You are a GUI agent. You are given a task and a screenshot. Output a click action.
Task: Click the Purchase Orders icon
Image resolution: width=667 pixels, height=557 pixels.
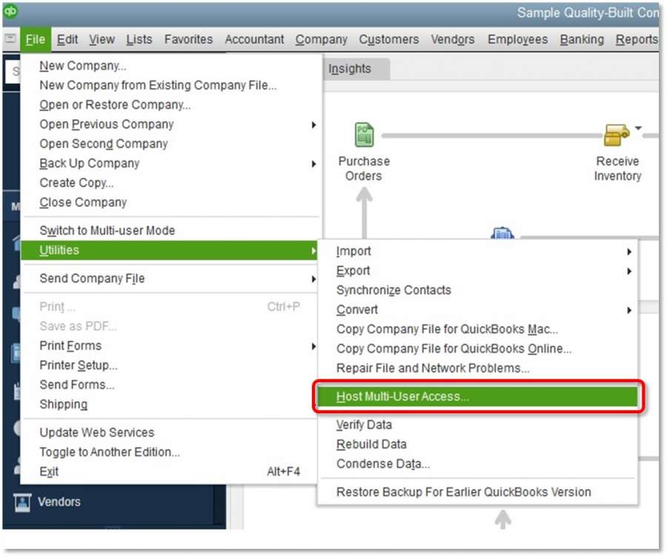tap(364, 136)
